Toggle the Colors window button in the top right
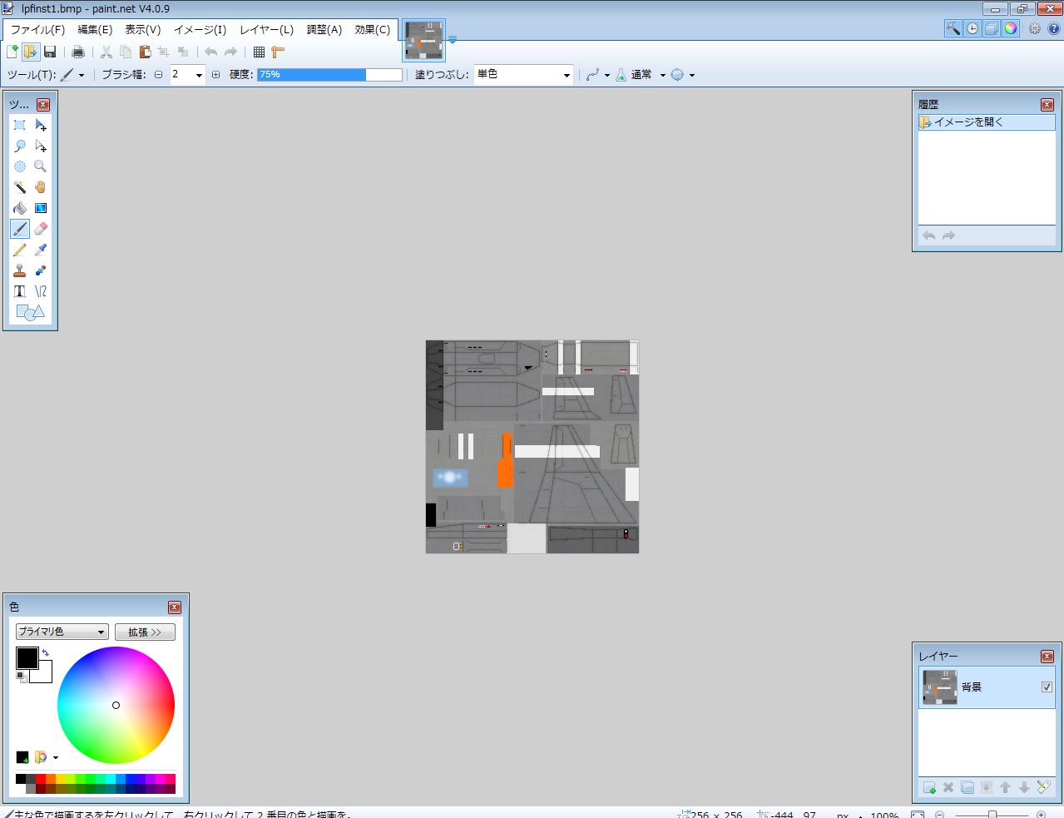Image resolution: width=1064 pixels, height=818 pixels. click(x=1010, y=28)
